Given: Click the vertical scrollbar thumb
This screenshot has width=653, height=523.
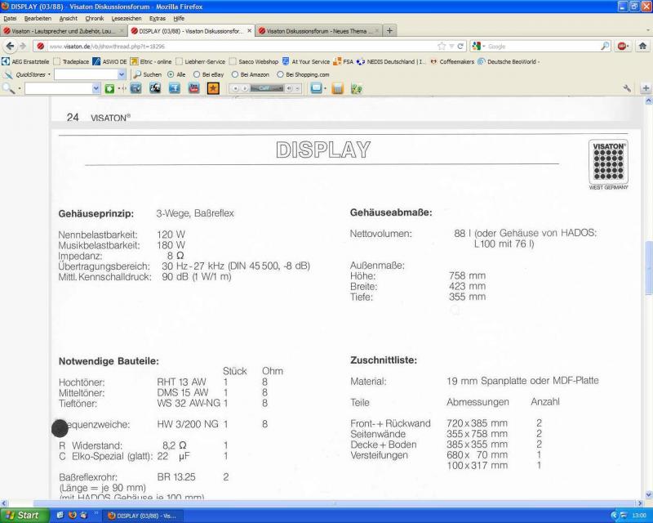Looking at the screenshot, I should point(648,268).
